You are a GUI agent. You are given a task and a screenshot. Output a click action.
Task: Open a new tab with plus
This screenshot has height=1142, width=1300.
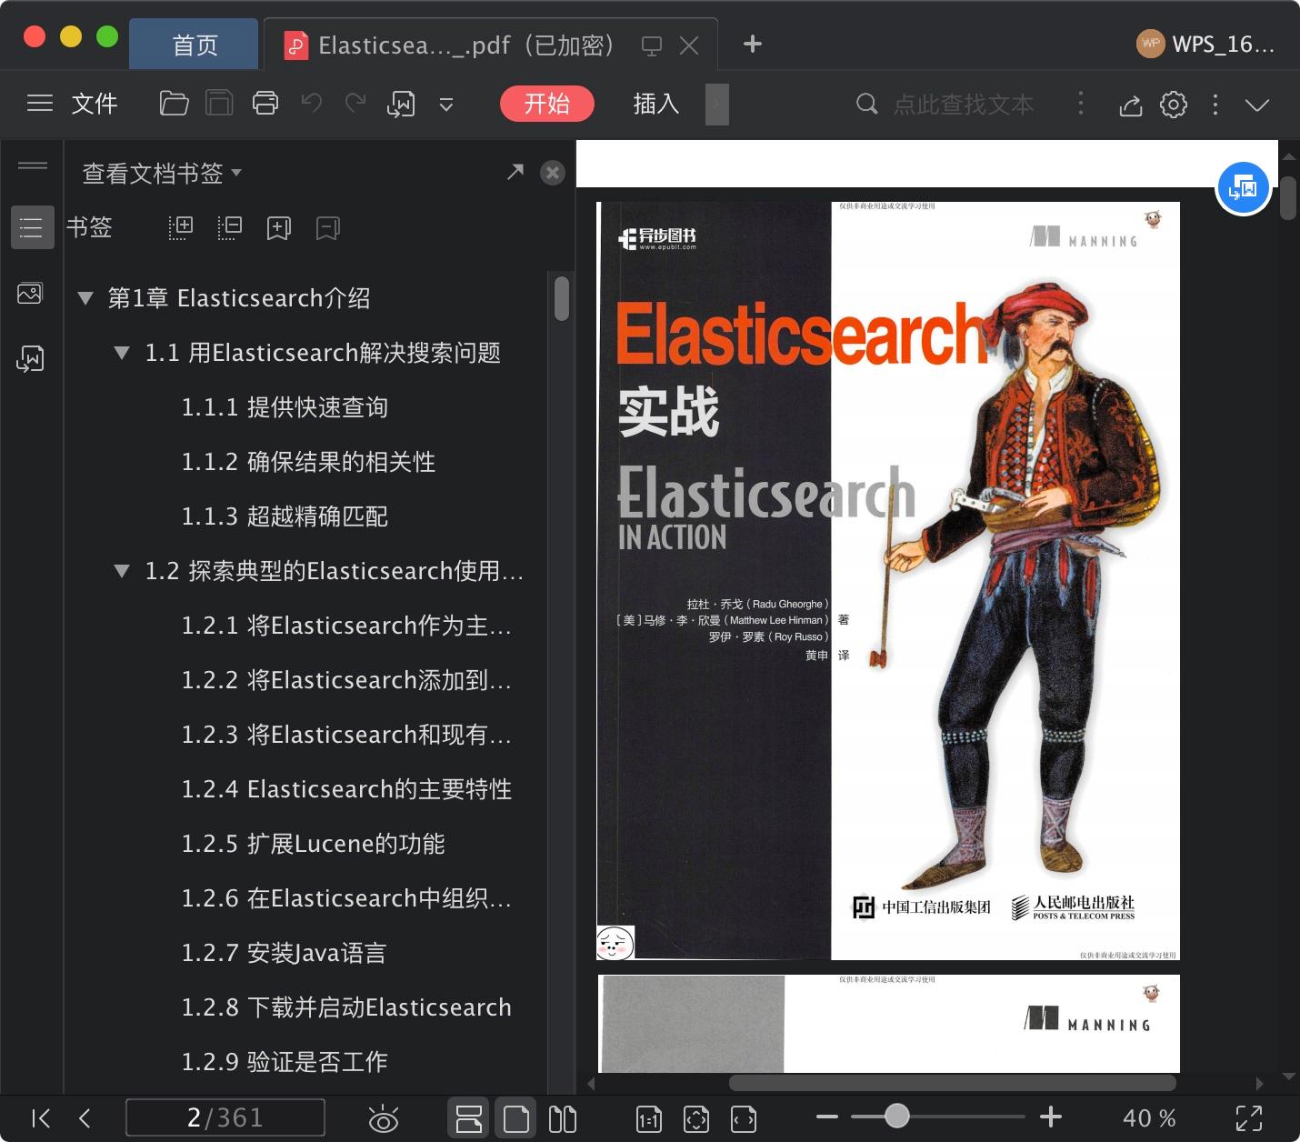pos(753,44)
